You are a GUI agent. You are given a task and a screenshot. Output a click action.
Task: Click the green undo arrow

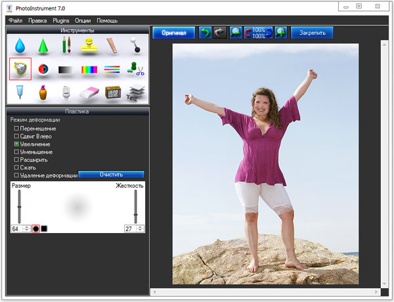(x=206, y=32)
